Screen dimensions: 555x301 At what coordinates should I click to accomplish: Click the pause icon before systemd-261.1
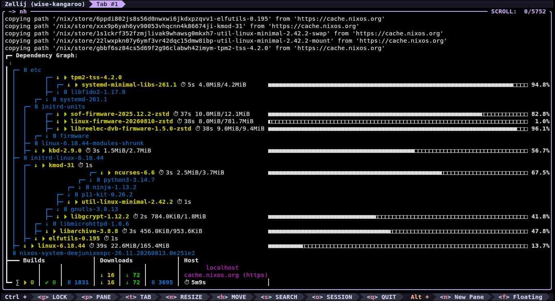(x=55, y=99)
